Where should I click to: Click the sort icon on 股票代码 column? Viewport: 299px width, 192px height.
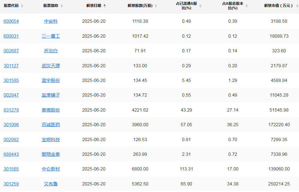pos(22,6)
